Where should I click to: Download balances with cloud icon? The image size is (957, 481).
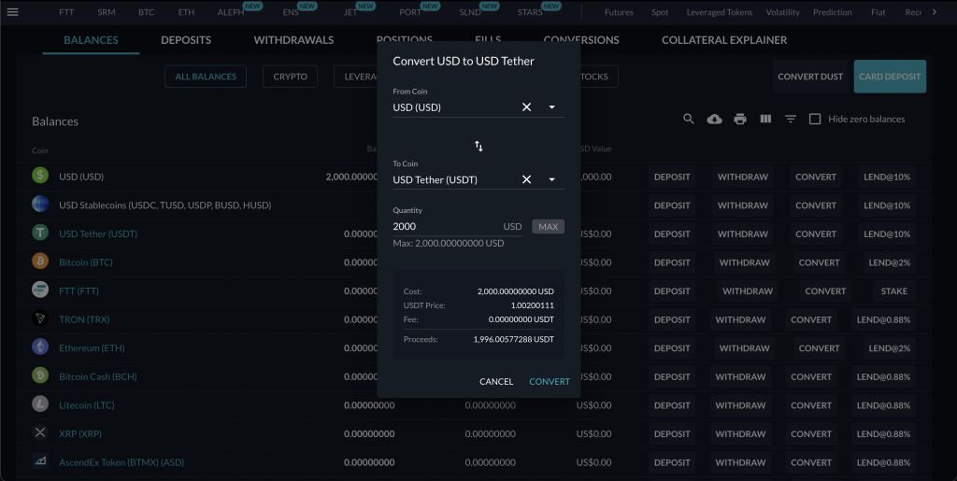pos(714,119)
